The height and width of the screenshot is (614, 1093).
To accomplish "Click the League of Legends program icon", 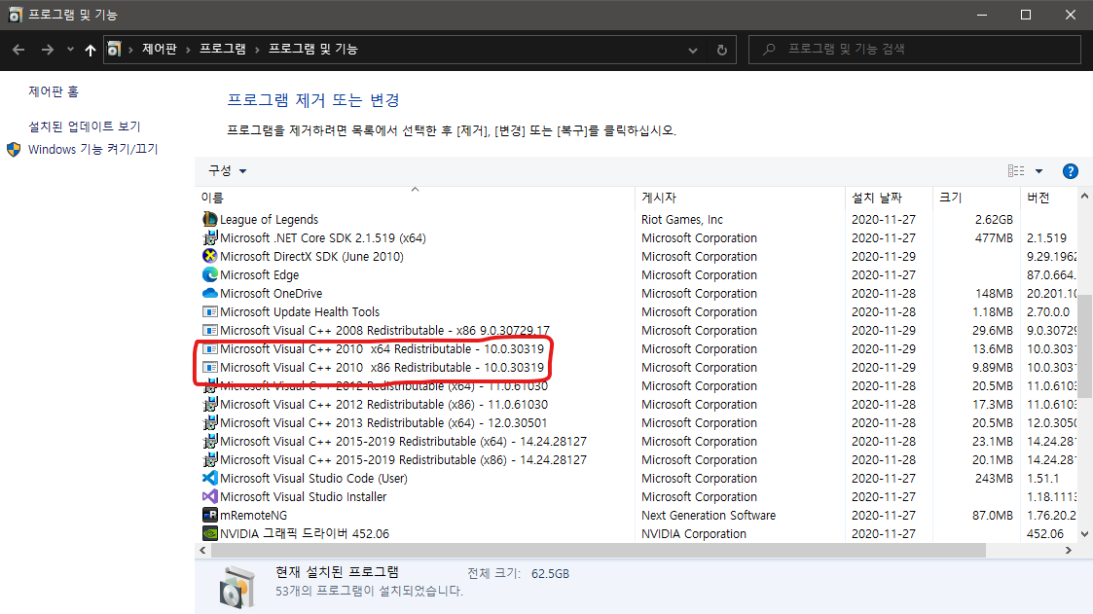I will 210,219.
